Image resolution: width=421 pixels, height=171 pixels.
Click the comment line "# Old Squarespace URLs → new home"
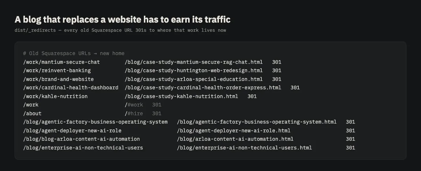74,53
